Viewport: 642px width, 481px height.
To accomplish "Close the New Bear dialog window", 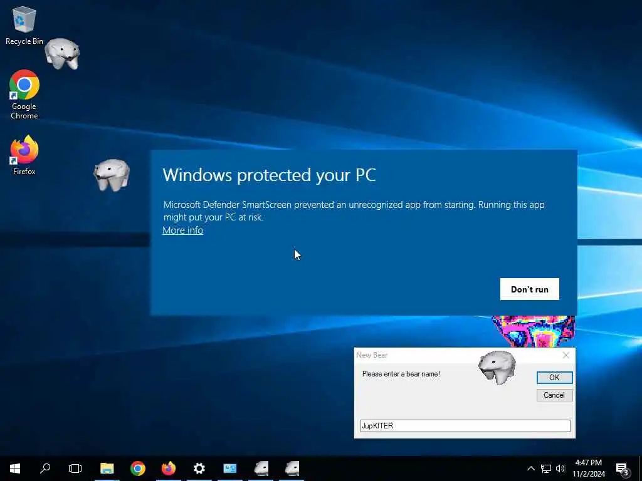I will pyautogui.click(x=566, y=355).
